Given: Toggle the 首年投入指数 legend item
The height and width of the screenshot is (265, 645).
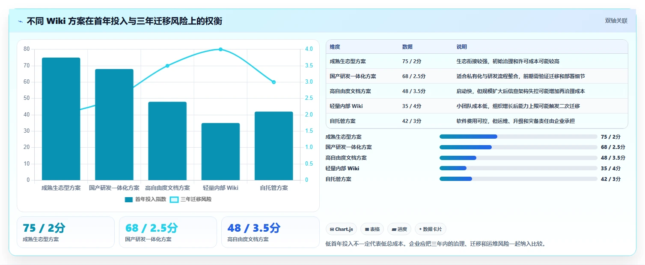Looking at the screenshot, I should coord(145,199).
